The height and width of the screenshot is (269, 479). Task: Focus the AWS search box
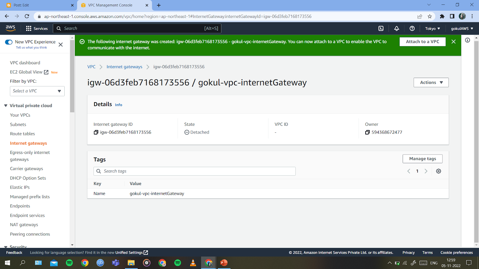coord(137,28)
